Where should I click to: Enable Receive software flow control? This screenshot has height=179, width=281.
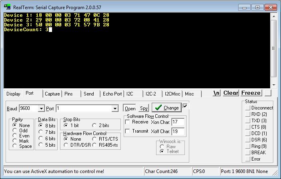tap(127, 122)
